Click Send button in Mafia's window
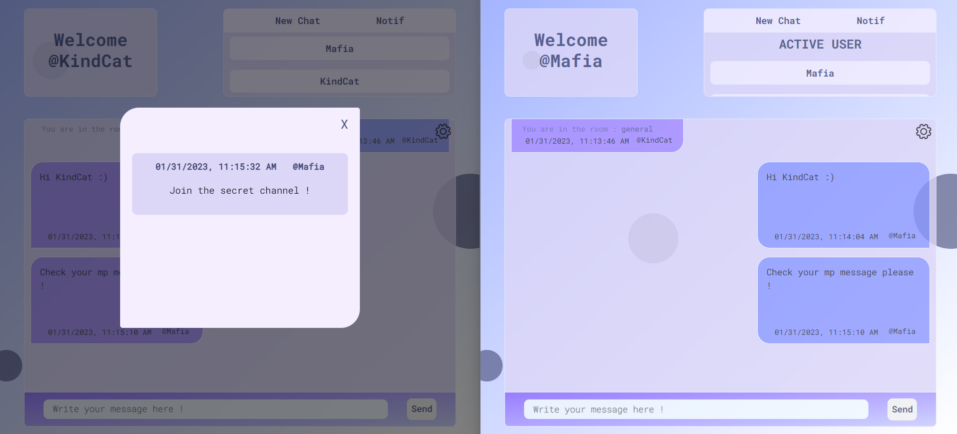957x434 pixels. (x=902, y=409)
